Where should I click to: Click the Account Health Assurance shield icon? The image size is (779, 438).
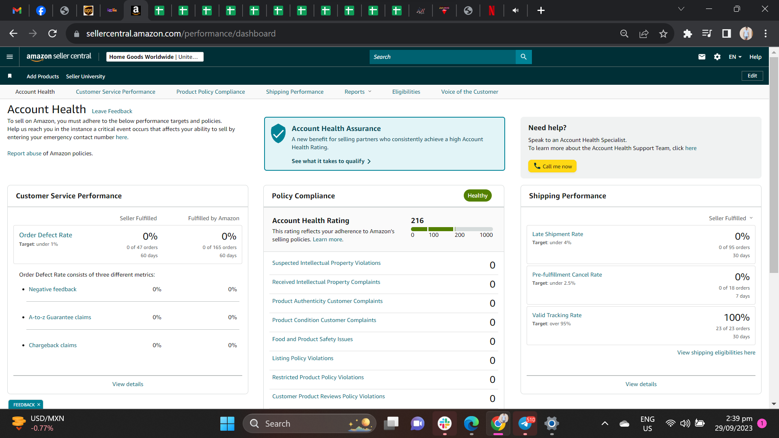pyautogui.click(x=278, y=133)
